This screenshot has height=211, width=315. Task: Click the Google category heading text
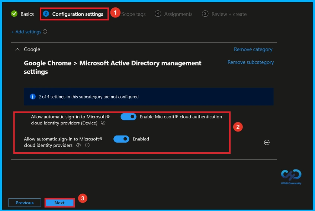tap(32, 49)
